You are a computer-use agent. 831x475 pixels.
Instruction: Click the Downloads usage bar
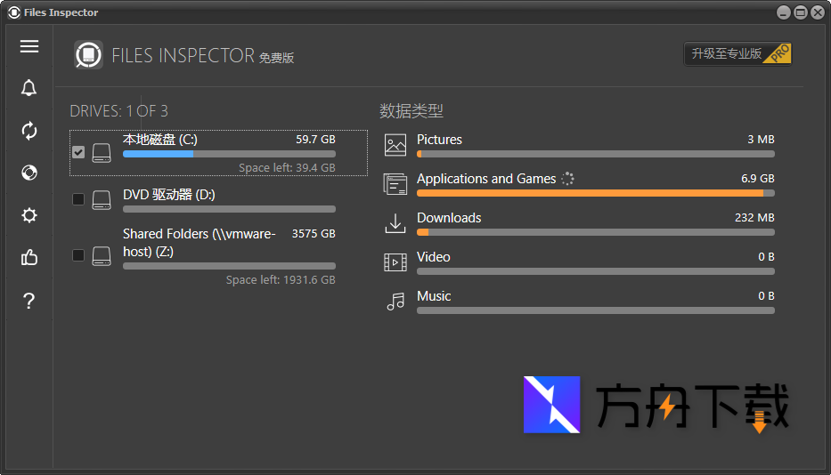coord(596,232)
